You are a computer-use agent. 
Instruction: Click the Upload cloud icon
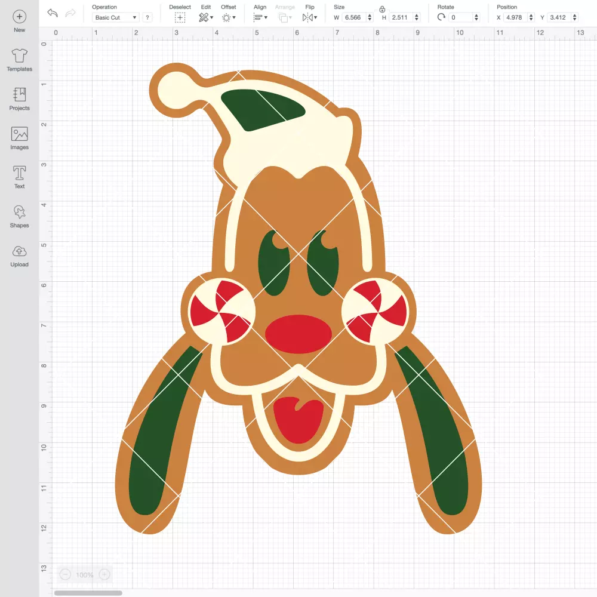point(20,251)
